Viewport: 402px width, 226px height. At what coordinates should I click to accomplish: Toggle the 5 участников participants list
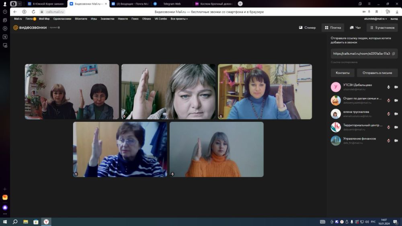[x=382, y=27]
